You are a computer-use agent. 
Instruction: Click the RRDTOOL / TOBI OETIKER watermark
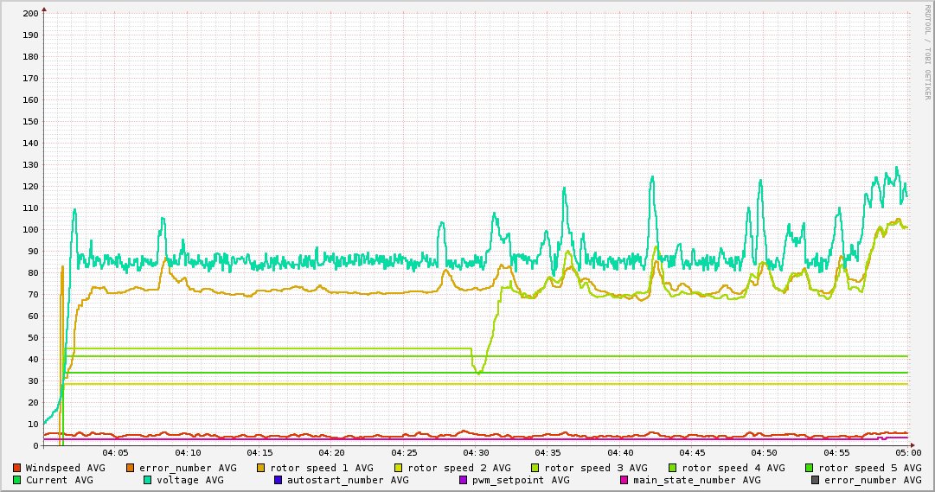[x=927, y=52]
